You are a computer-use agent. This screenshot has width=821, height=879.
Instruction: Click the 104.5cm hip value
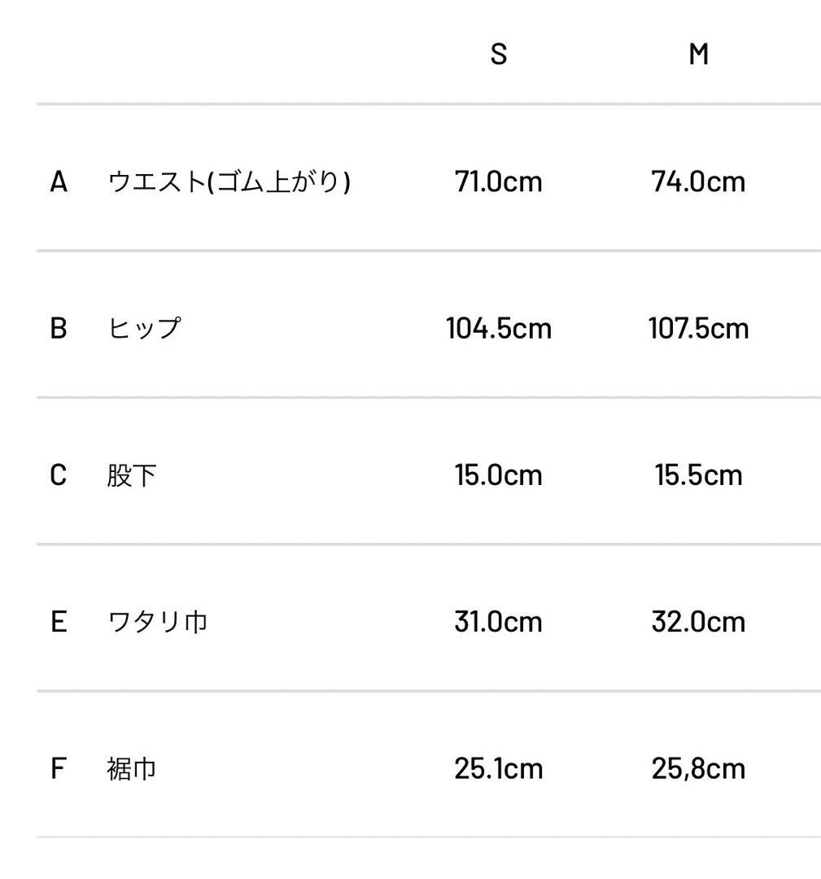(498, 328)
